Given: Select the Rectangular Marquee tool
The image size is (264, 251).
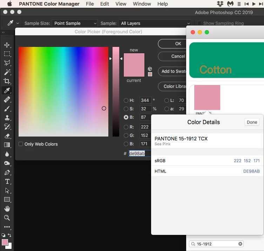Looking at the screenshot, I should coord(7,54).
